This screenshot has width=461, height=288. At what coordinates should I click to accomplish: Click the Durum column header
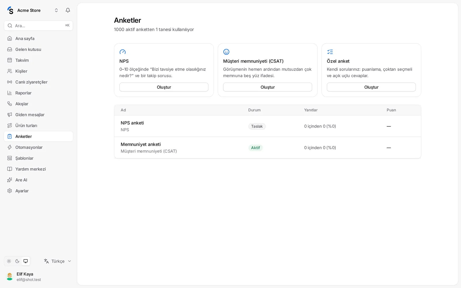tap(254, 110)
